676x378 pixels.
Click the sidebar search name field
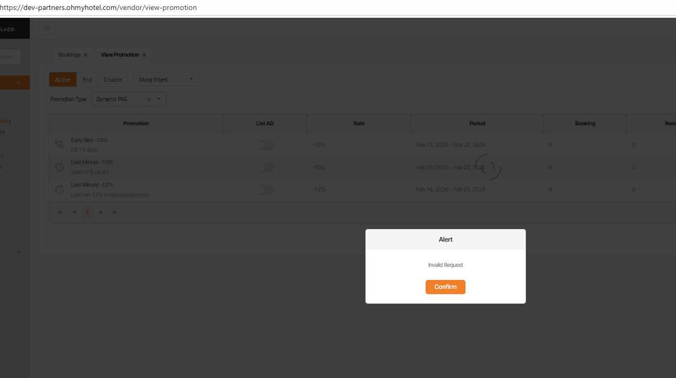10,57
